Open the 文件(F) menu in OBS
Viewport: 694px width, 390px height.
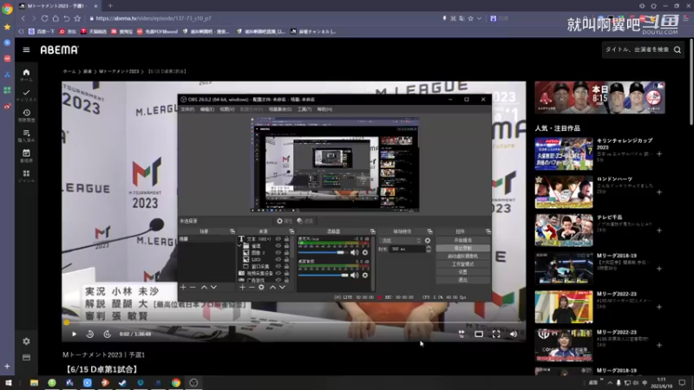click(187, 109)
